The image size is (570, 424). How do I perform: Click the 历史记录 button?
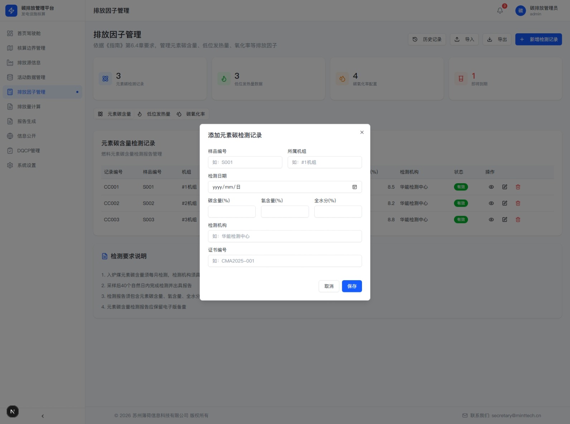(x=427, y=39)
